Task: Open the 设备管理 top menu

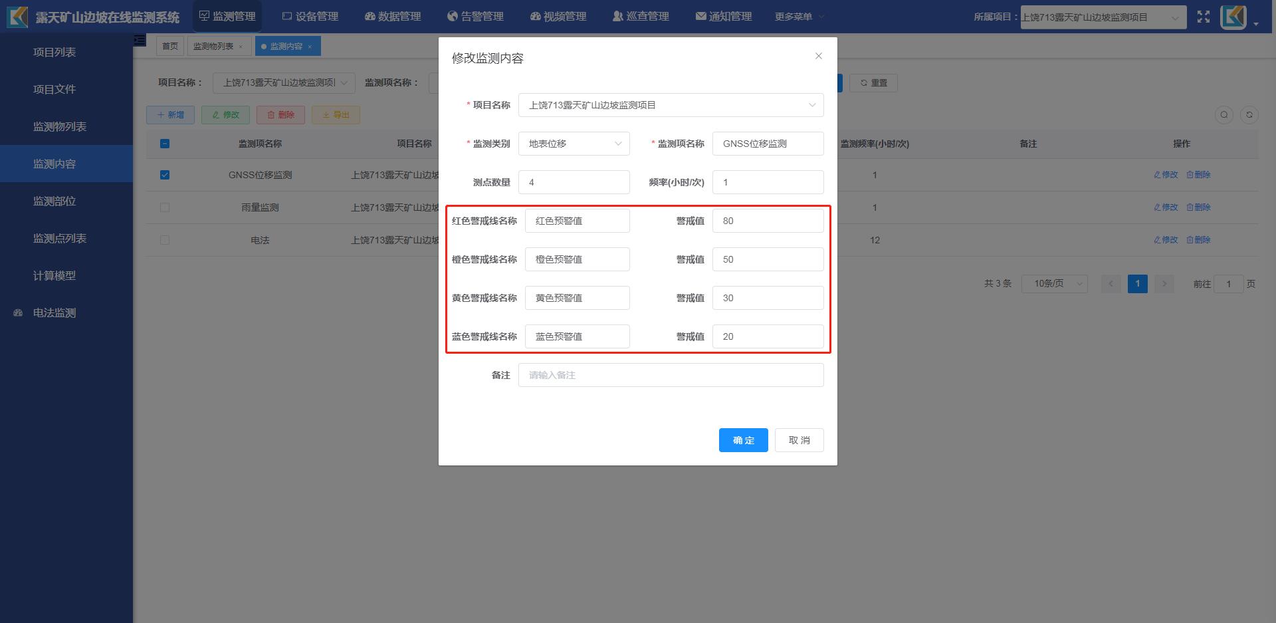Action: pyautogui.click(x=310, y=17)
